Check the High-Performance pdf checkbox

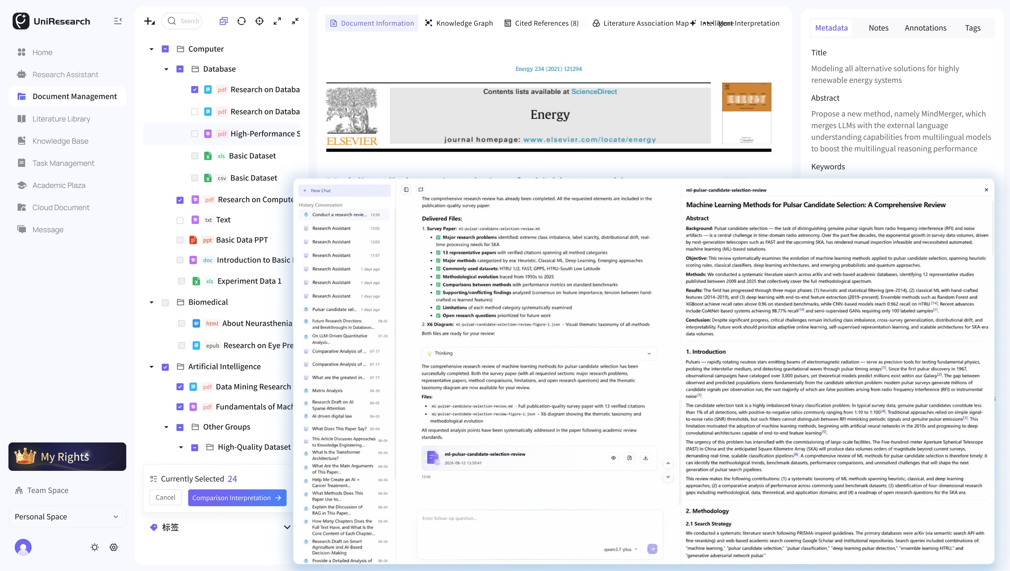coord(194,134)
